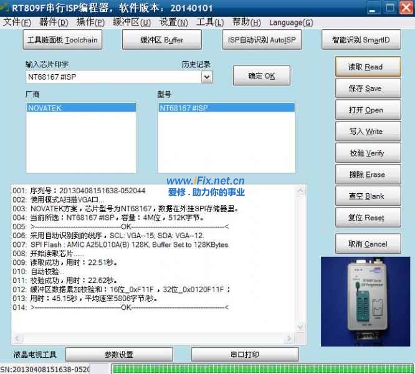Click the log scrollbar down arrow
This screenshot has height=374, width=415.
(300, 327)
